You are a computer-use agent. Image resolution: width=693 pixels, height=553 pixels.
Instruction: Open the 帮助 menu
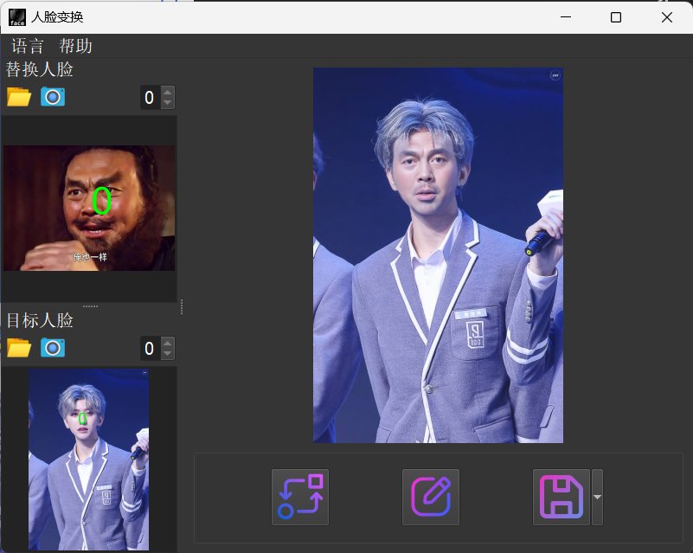[75, 46]
